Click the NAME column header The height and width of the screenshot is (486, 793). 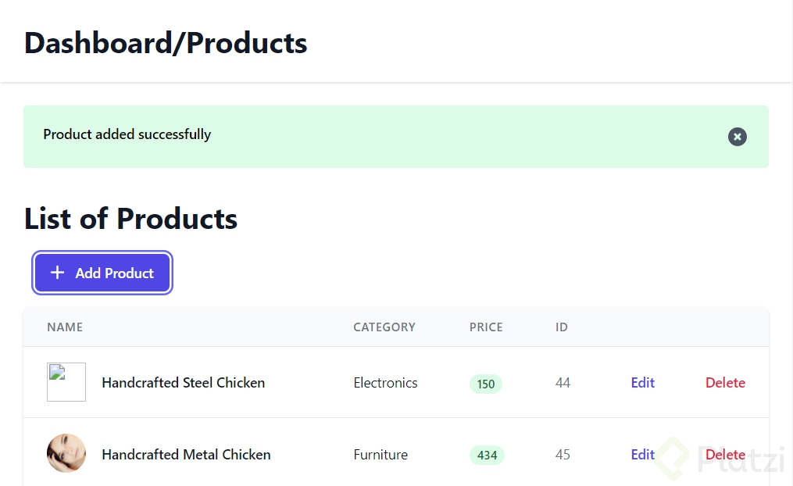pos(65,327)
